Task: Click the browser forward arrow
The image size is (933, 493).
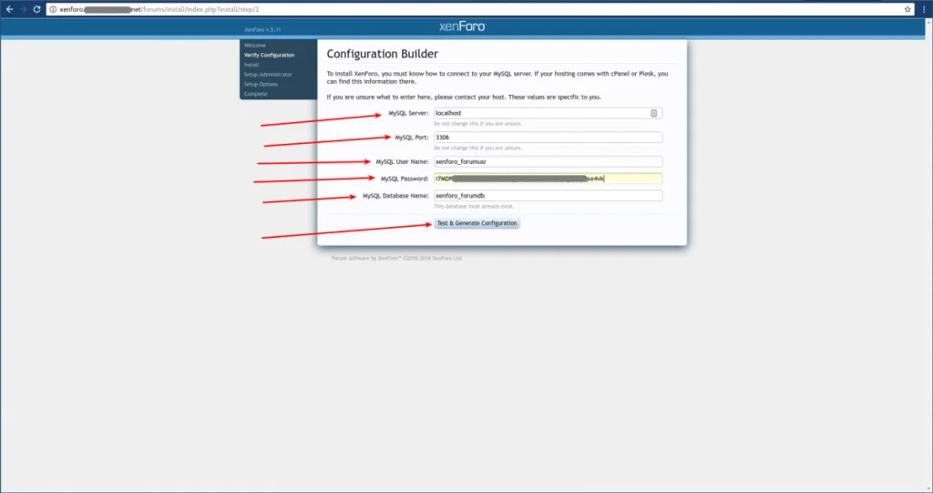Action: (x=23, y=9)
